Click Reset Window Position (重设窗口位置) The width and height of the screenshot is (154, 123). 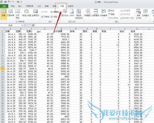tap(127, 18)
